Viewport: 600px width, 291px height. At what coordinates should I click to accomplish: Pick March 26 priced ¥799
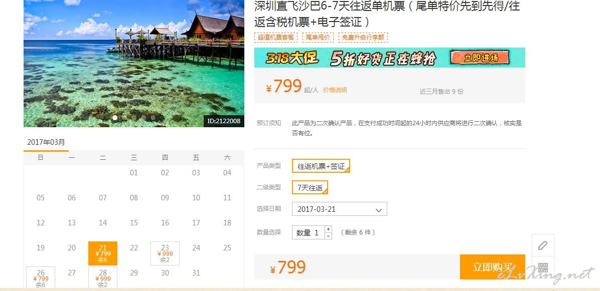click(41, 278)
